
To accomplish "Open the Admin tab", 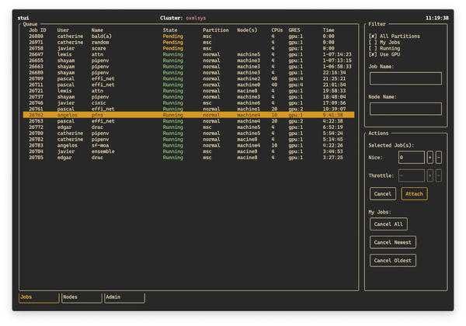I will click(123, 297).
